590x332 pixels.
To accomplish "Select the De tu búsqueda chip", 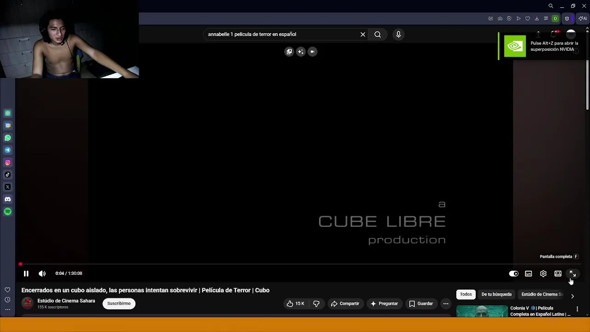I will click(496, 294).
